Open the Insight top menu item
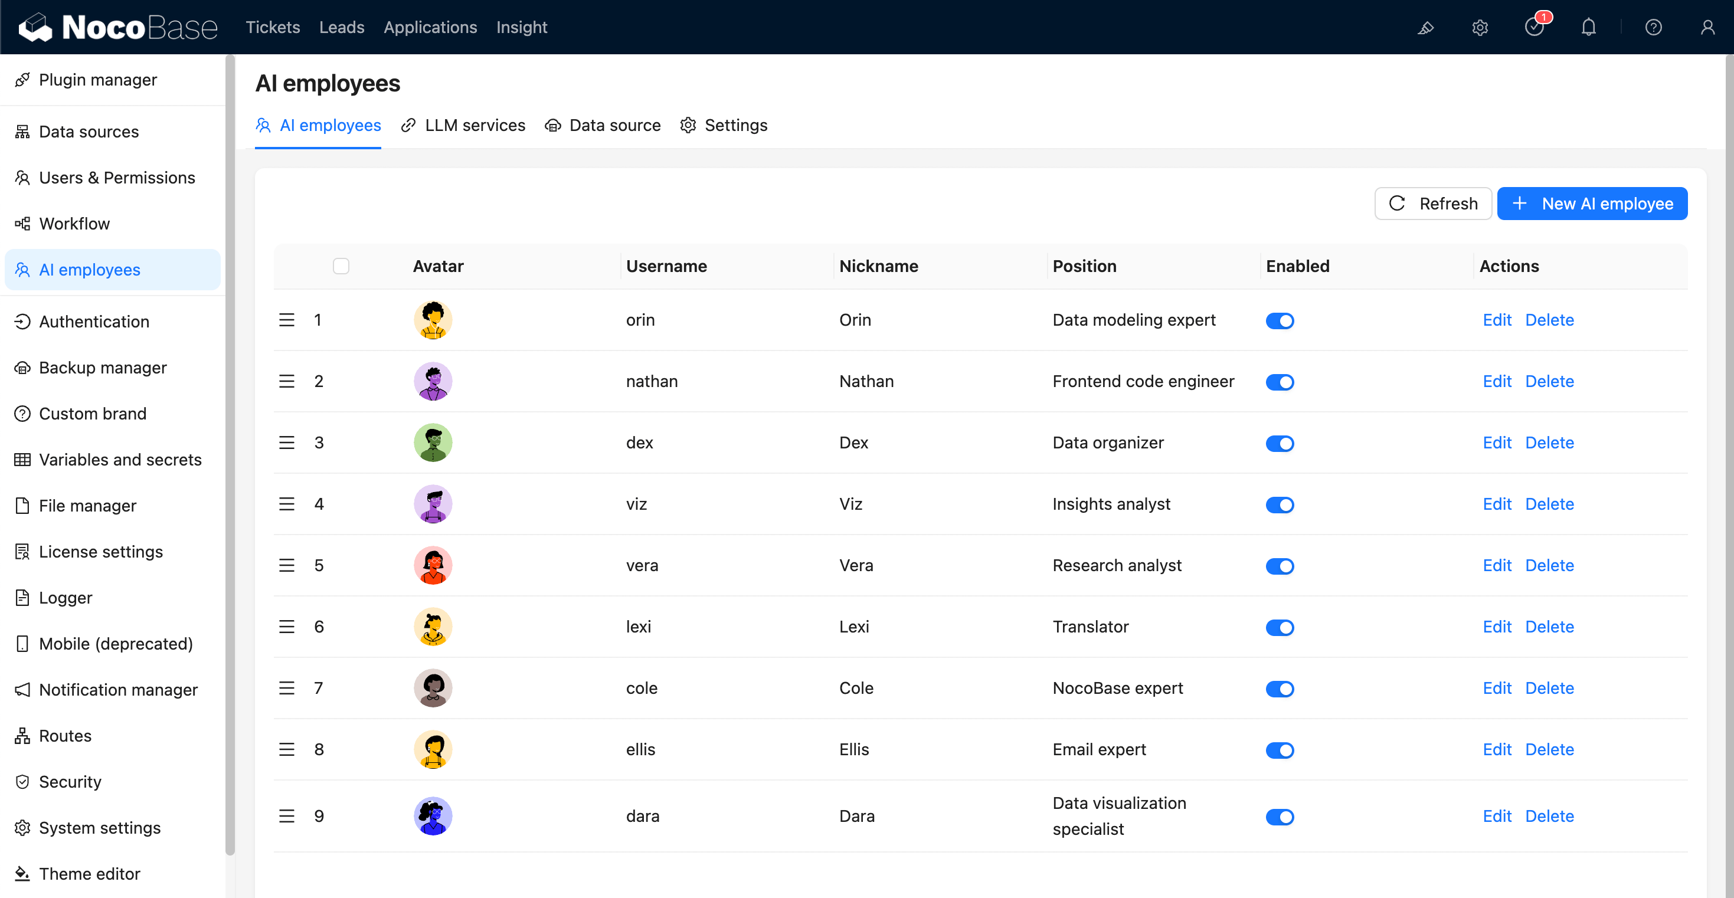This screenshot has width=1734, height=898. tap(522, 28)
